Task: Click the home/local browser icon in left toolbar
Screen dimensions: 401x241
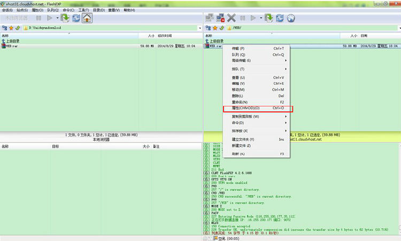Action: 87,18
